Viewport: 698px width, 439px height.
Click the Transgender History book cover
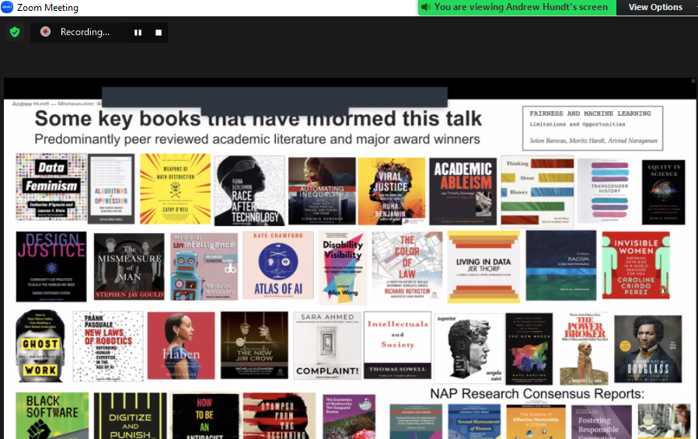(x=609, y=190)
